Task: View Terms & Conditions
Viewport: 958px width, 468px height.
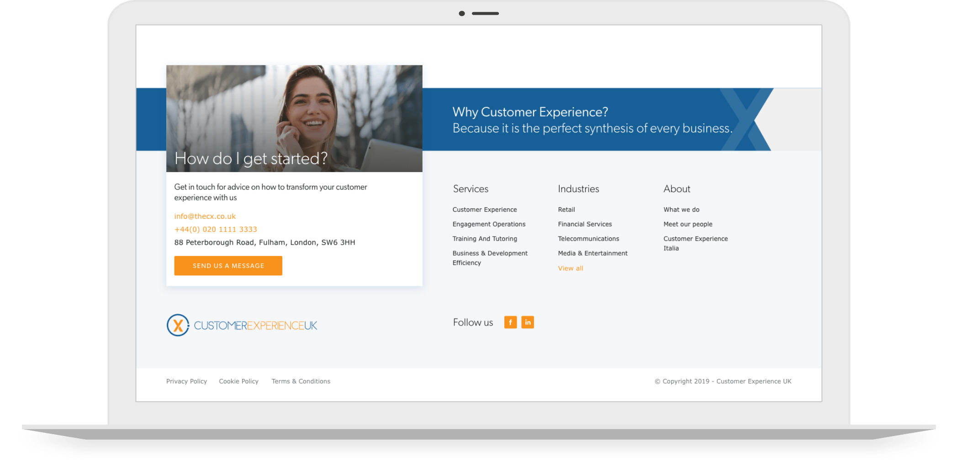Action: click(x=301, y=381)
